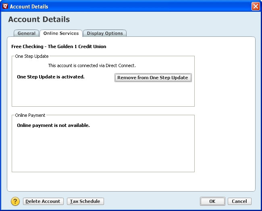Switch to the General tab
The image size is (262, 211).
point(26,33)
